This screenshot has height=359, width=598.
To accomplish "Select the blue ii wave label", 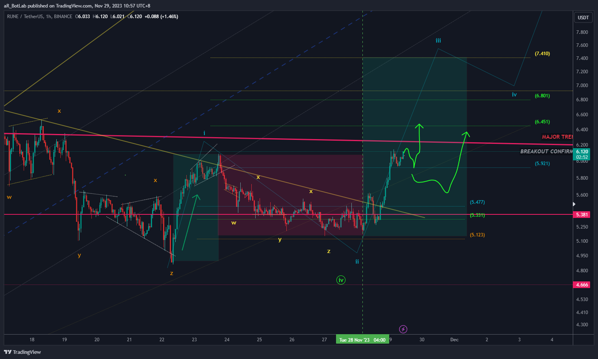I will pyautogui.click(x=357, y=262).
